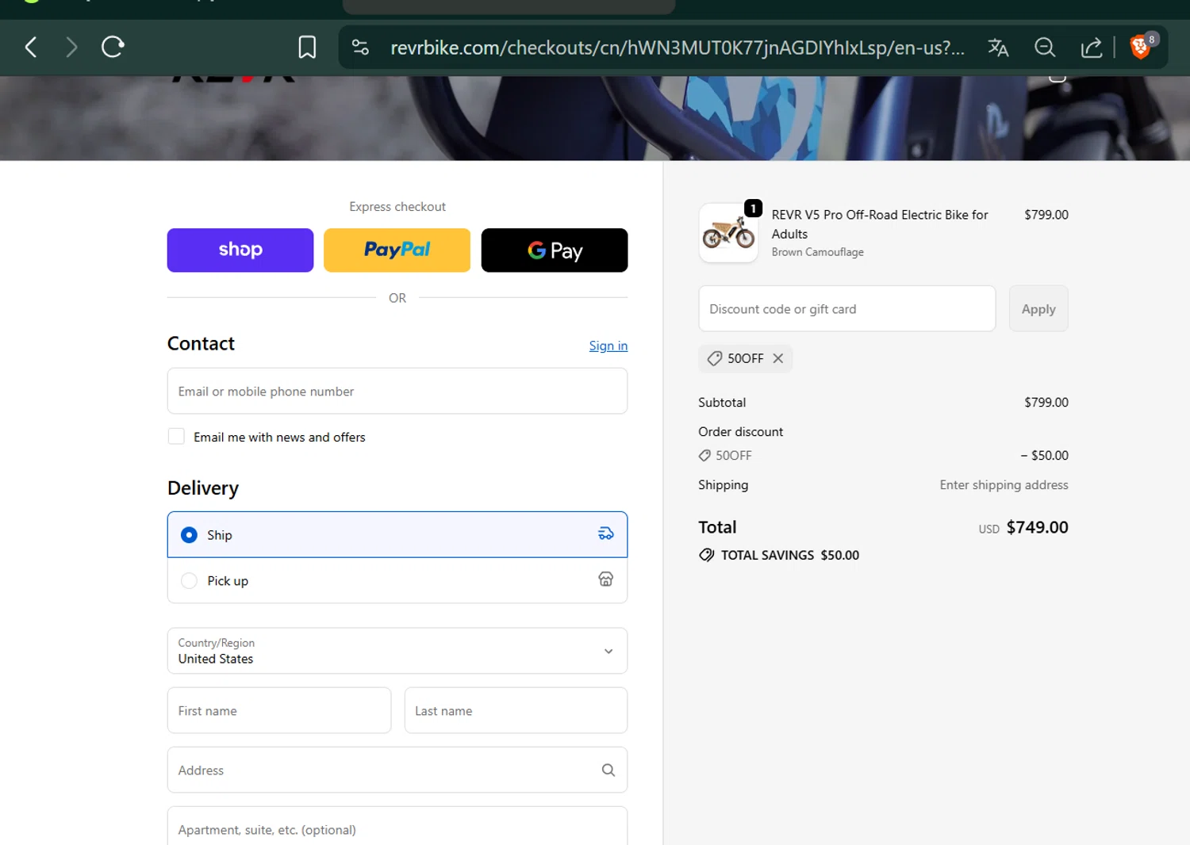The image size is (1190, 845).
Task: Click the Express checkout label
Action: pyautogui.click(x=397, y=206)
